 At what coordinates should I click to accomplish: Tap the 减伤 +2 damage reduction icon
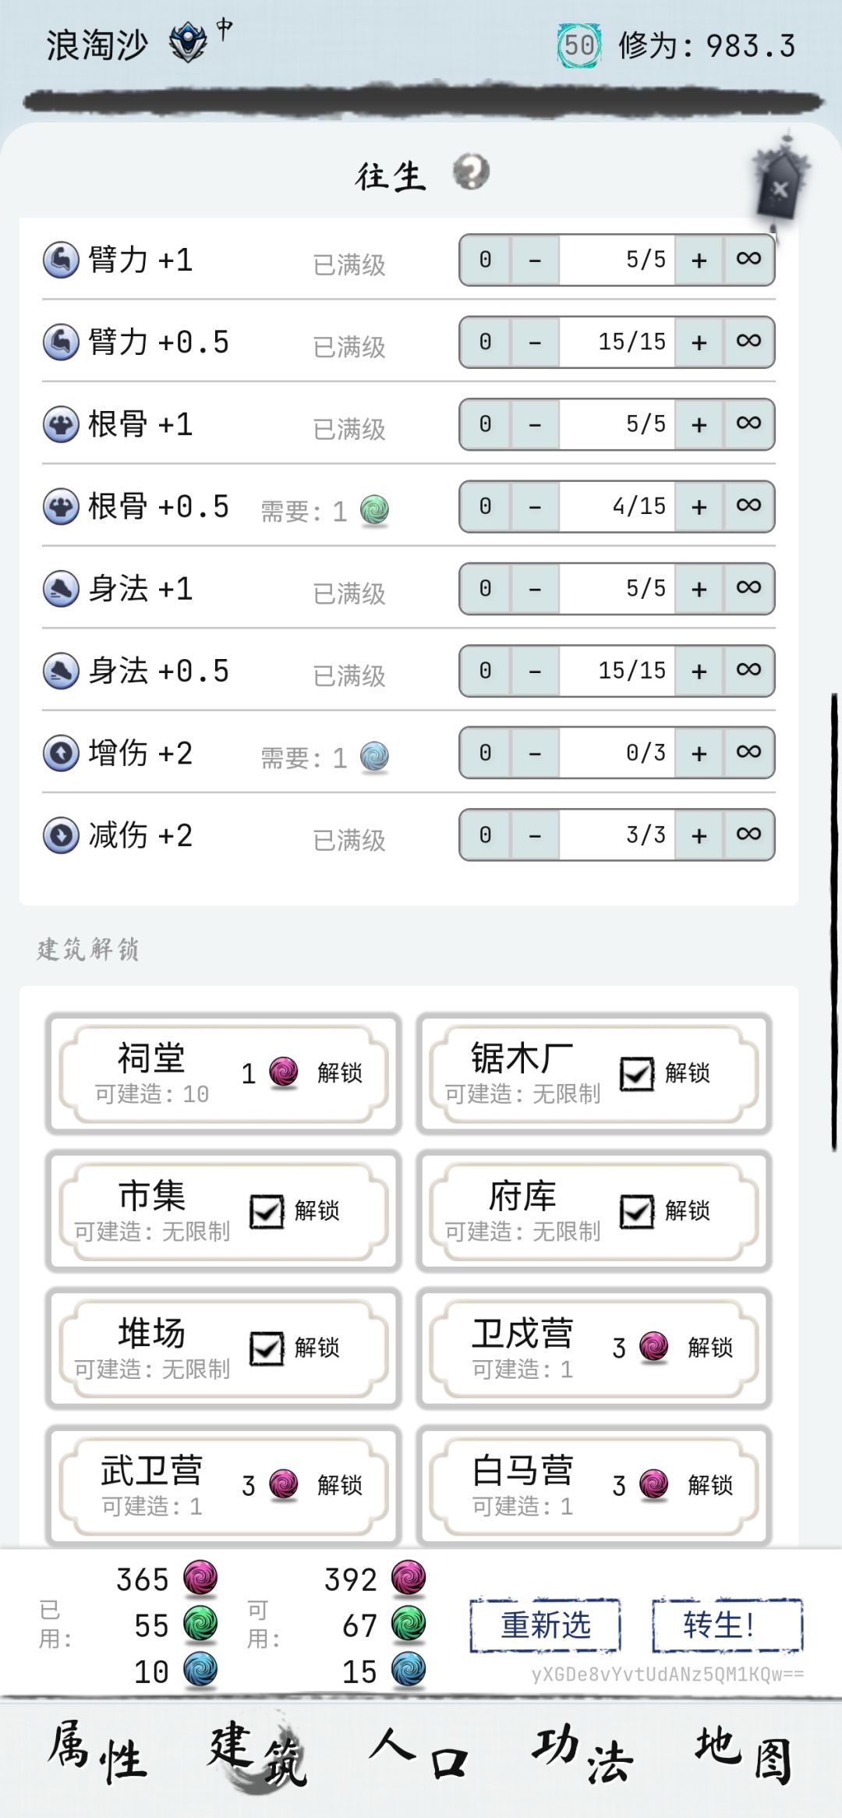pos(61,835)
